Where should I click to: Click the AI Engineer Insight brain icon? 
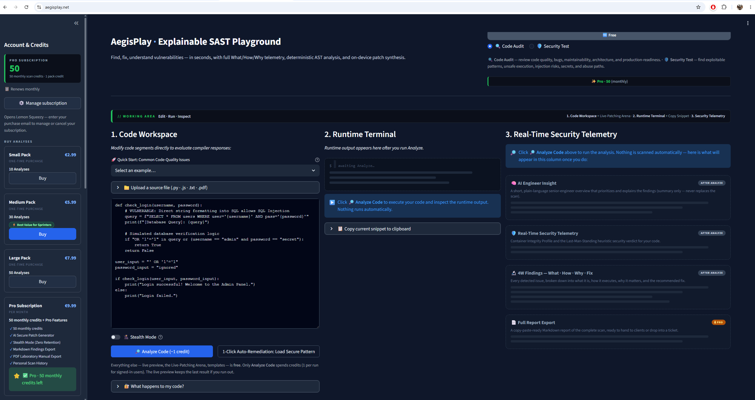(x=514, y=183)
